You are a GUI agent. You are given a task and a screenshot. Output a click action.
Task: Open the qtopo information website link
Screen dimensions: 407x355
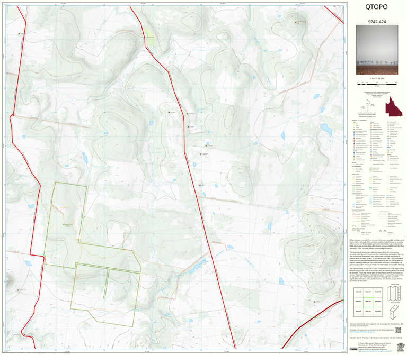(362, 332)
